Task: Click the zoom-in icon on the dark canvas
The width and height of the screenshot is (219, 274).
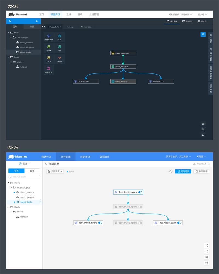Action: 203,124
